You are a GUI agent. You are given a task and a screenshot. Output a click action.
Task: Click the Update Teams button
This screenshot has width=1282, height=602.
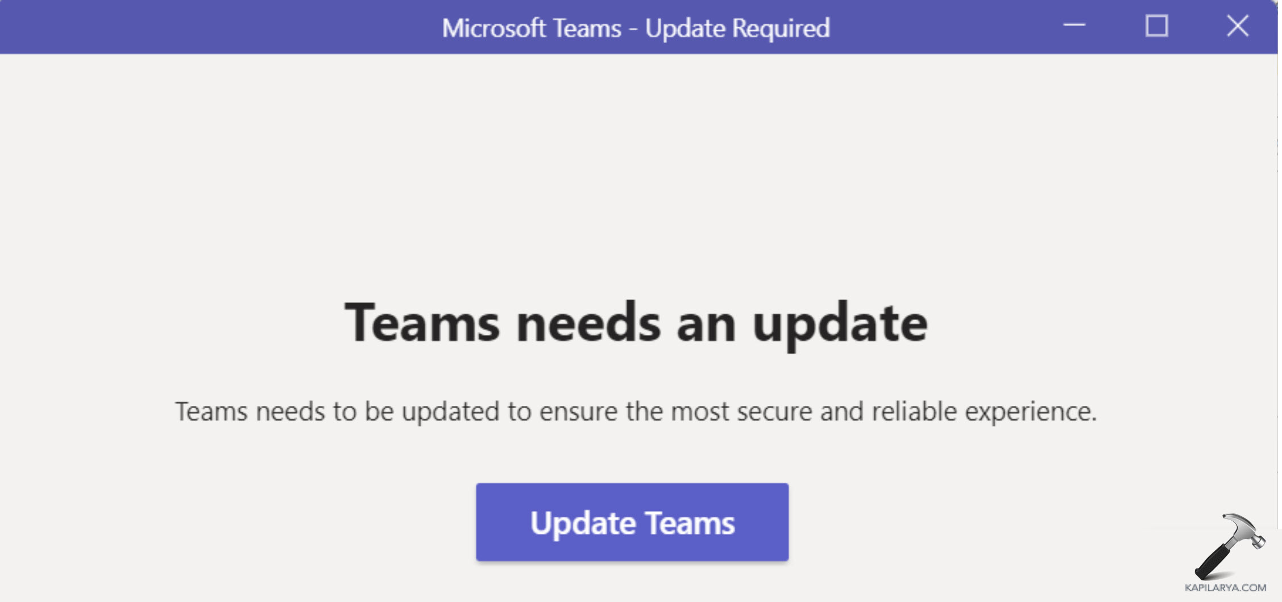(x=632, y=522)
